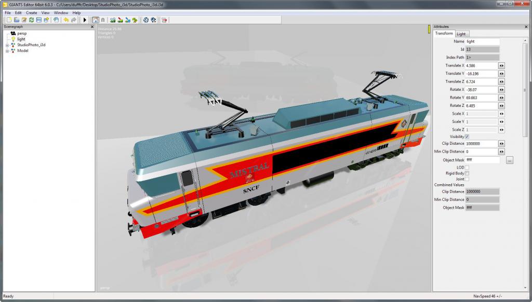Image resolution: width=532 pixels, height=302 pixels.
Task: Click the Translate X stepper arrows
Action: pos(501,65)
